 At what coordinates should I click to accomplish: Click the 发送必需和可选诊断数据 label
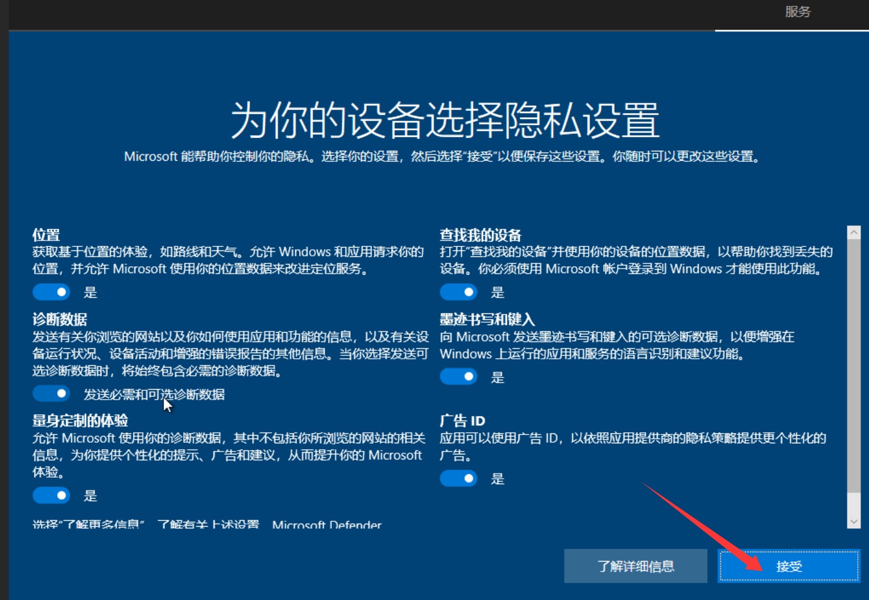[155, 394]
